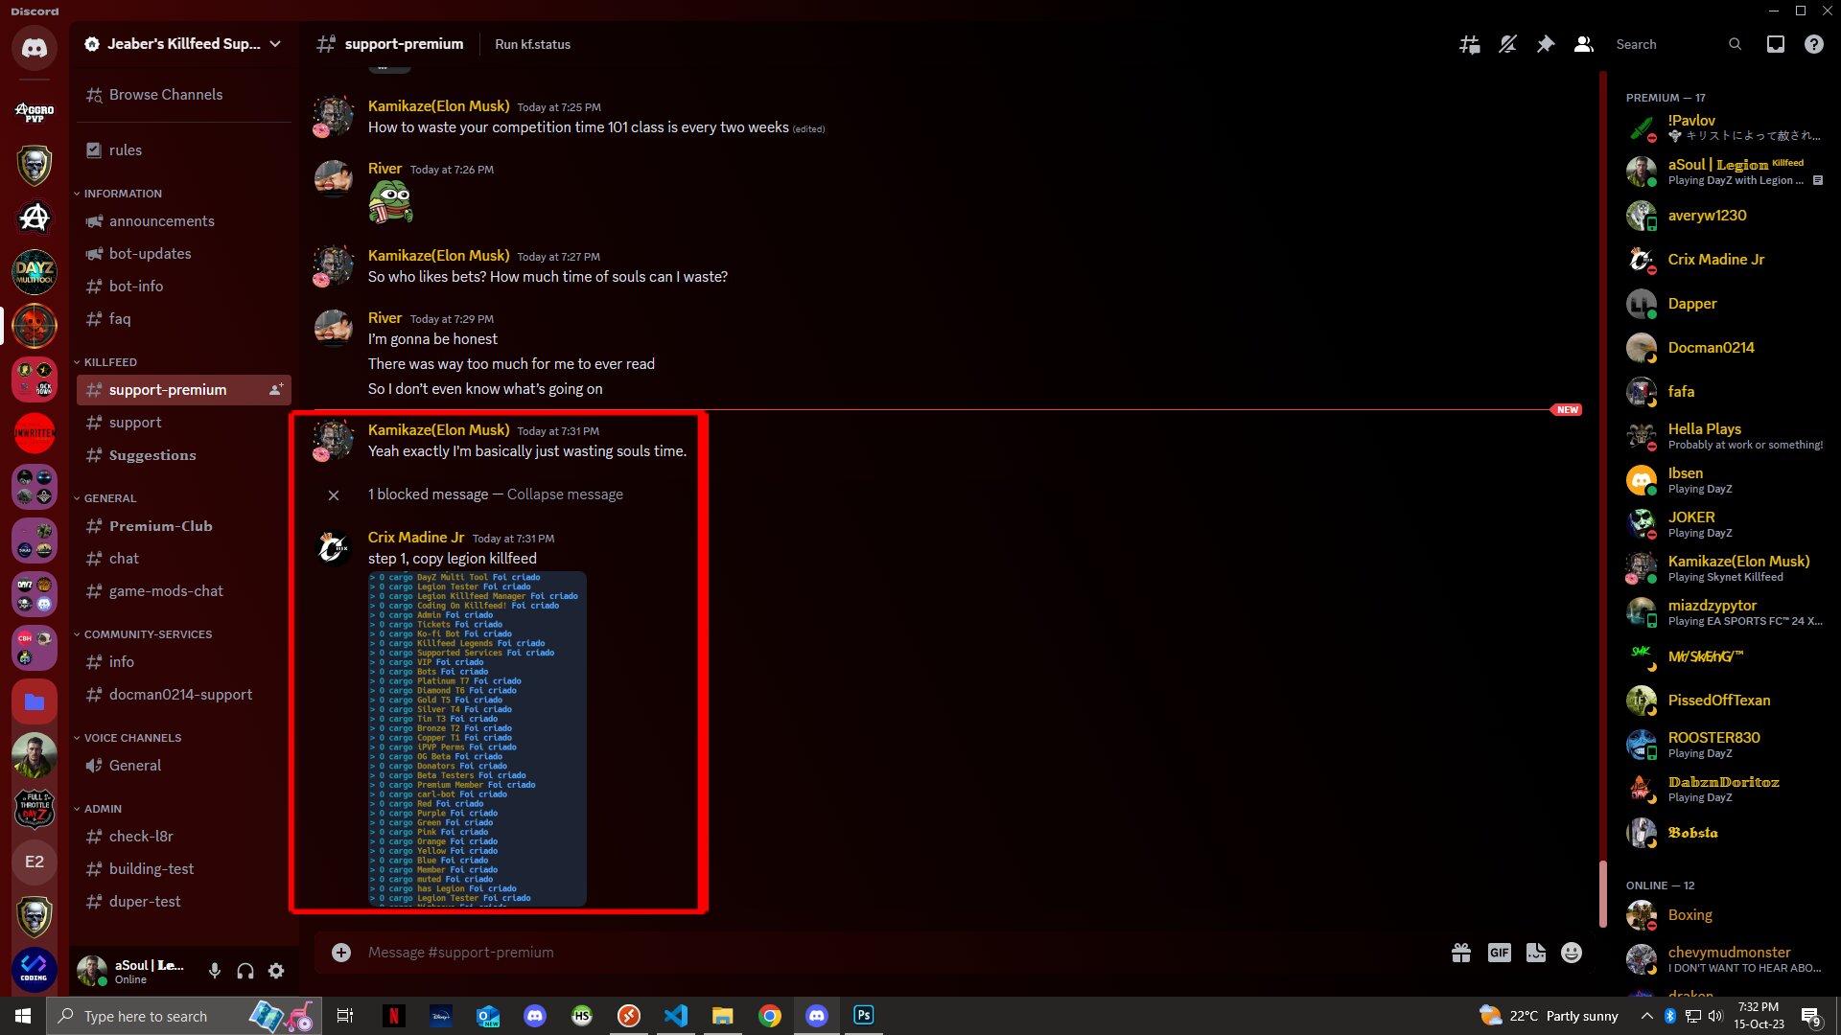Collapse the blocked message
This screenshot has height=1035, width=1841.
pos(565,494)
